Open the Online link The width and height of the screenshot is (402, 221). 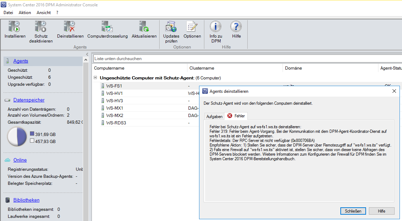[x=20, y=160]
